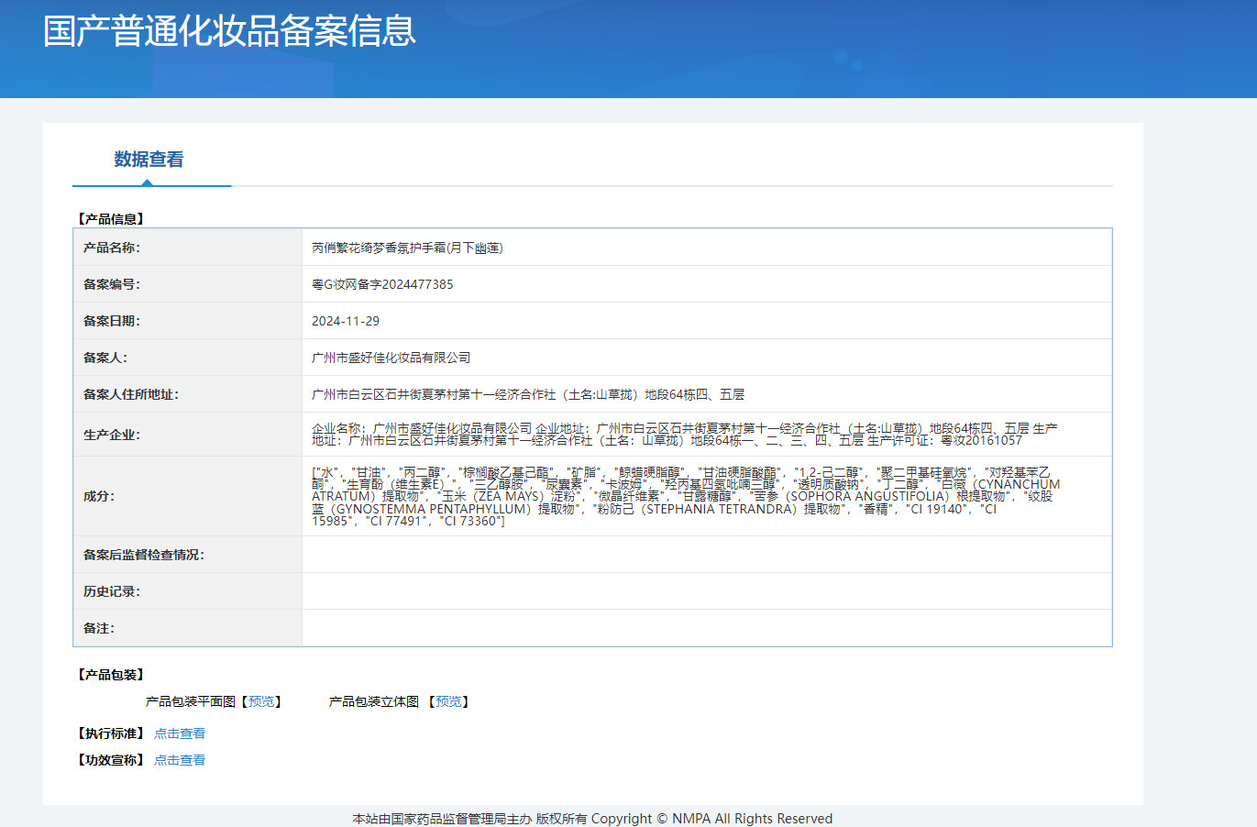
Task: Open 预览 link for 产品包装平面图
Action: (x=261, y=701)
